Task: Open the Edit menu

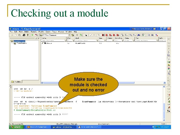Action: click(x=15, y=31)
